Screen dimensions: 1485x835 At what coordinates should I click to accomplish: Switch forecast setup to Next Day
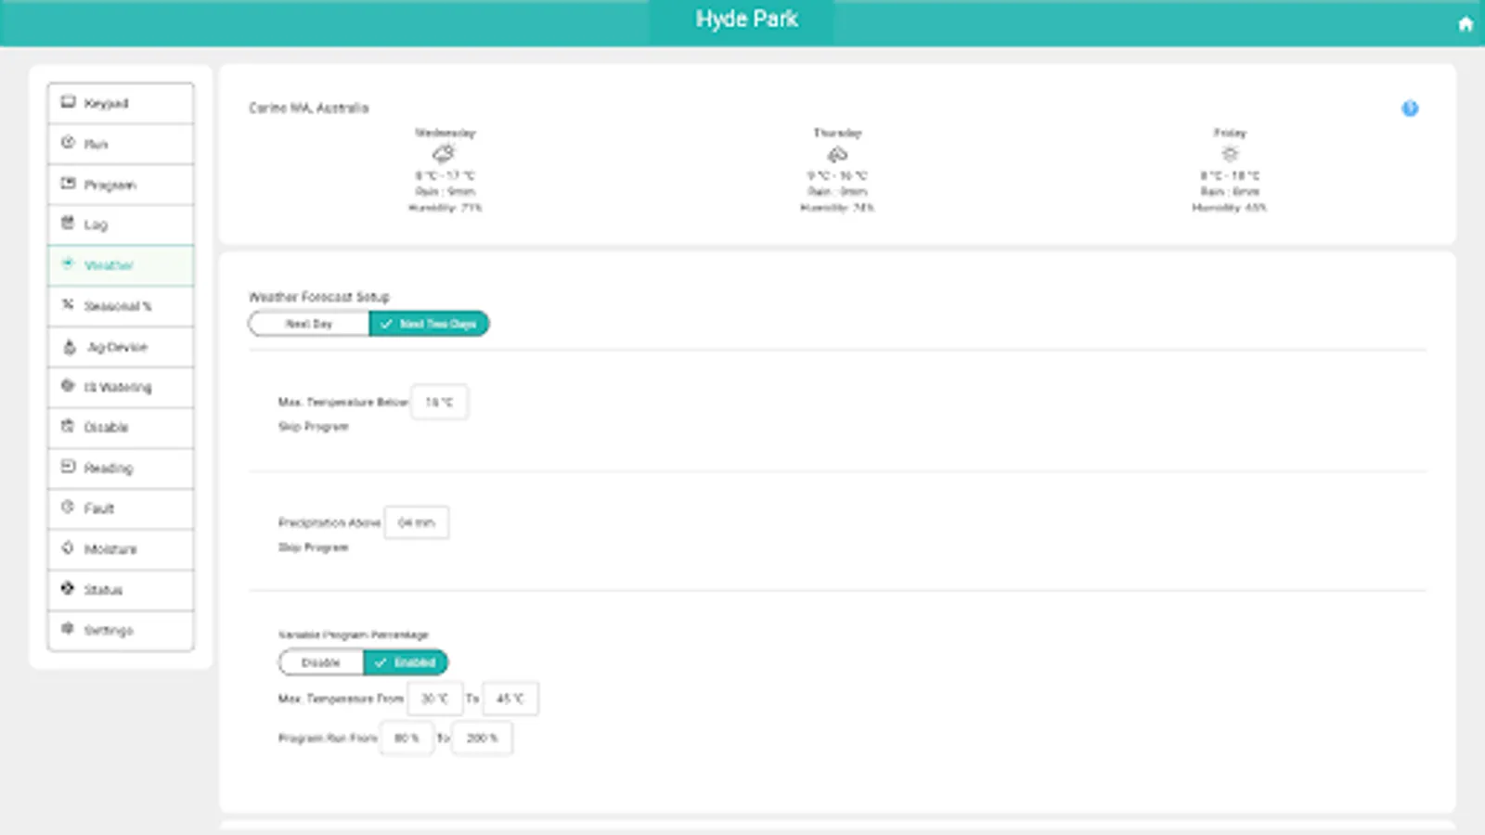pyautogui.click(x=308, y=323)
